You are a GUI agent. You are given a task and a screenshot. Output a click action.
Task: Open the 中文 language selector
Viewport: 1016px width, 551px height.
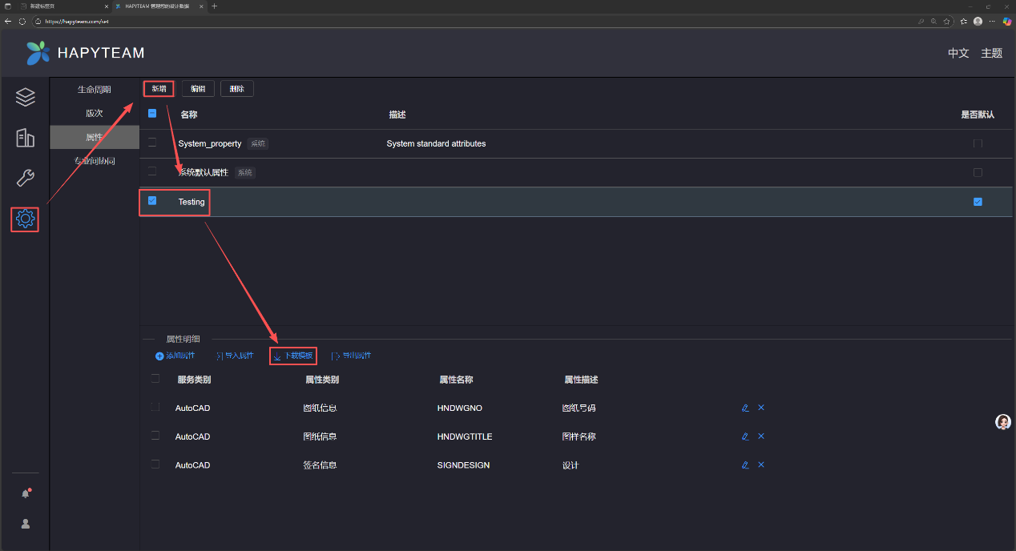[958, 53]
